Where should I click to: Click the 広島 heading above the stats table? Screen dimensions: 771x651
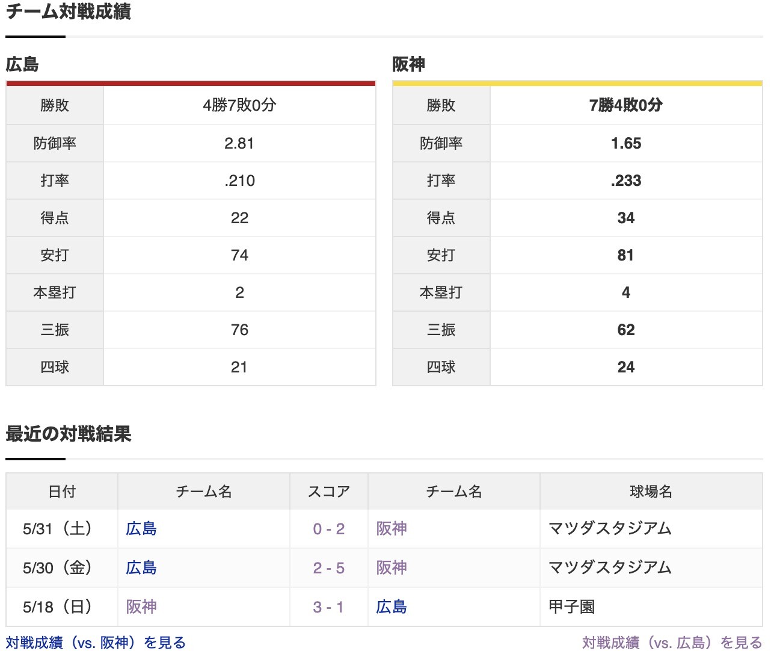[22, 64]
